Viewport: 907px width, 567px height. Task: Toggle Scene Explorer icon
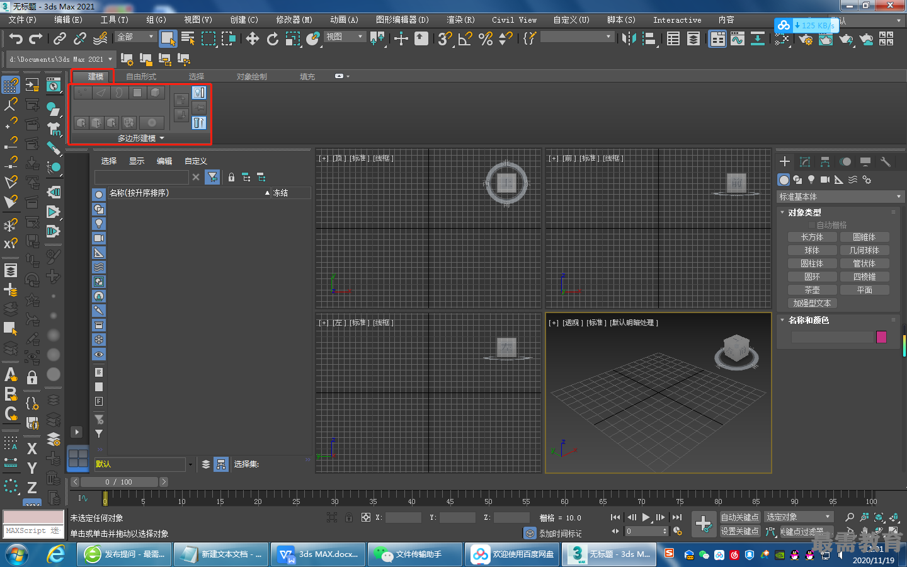(x=673, y=39)
